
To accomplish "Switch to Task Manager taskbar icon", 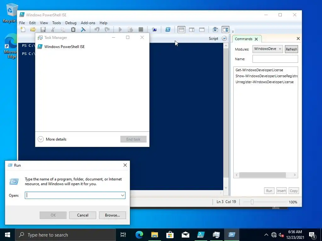I will pyautogui.click(x=216, y=235).
